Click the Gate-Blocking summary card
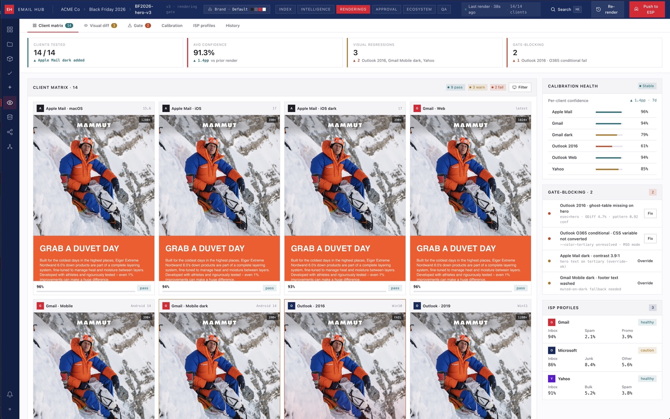The width and height of the screenshot is (670, 419). pos(584,53)
